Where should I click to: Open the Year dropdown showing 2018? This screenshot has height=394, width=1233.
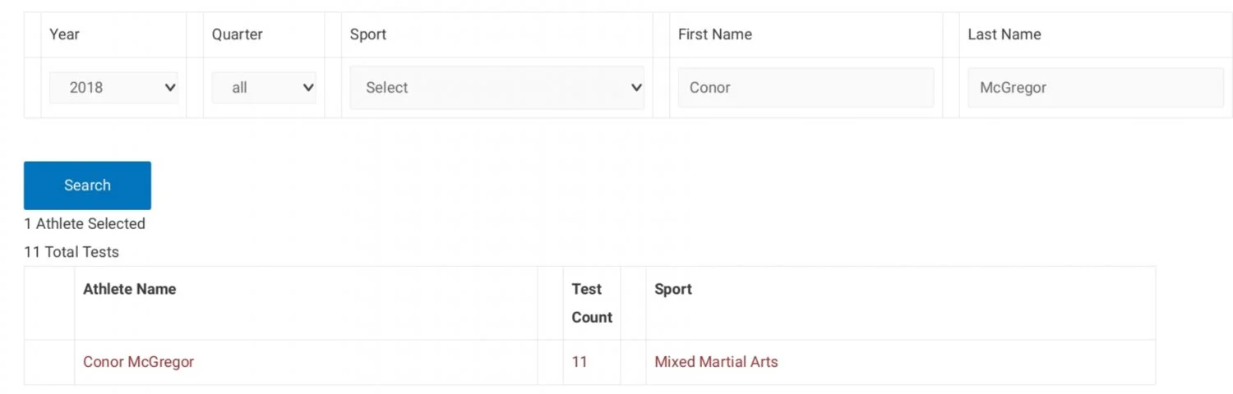coord(113,87)
